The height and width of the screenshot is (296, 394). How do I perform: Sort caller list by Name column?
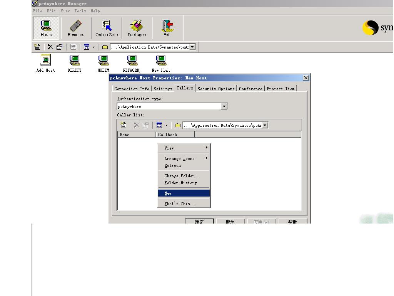tap(137, 135)
